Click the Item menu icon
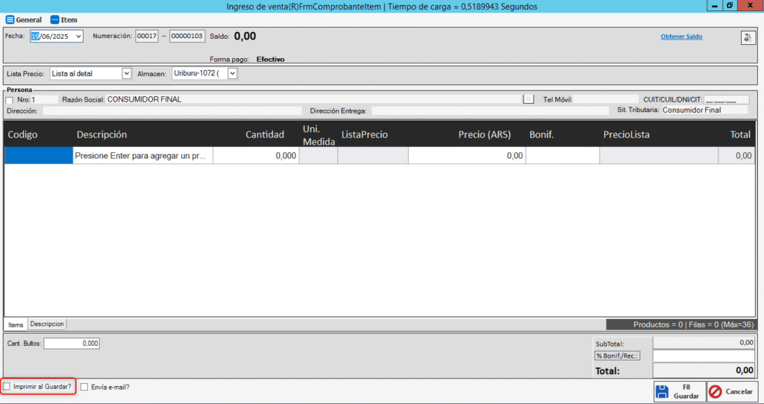This screenshot has height=404, width=764. pos(54,20)
